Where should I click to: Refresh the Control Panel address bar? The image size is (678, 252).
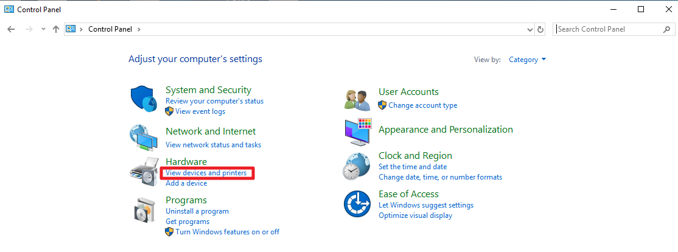coord(540,29)
